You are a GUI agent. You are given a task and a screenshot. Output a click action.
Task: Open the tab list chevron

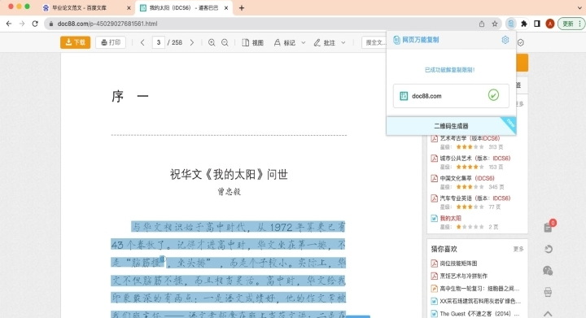579,8
